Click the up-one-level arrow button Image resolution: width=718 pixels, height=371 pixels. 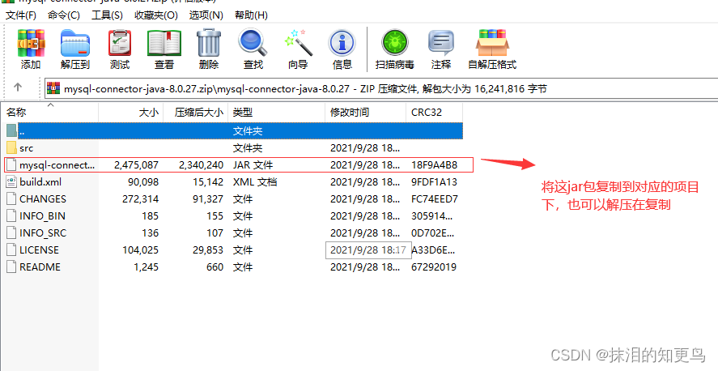[18, 87]
